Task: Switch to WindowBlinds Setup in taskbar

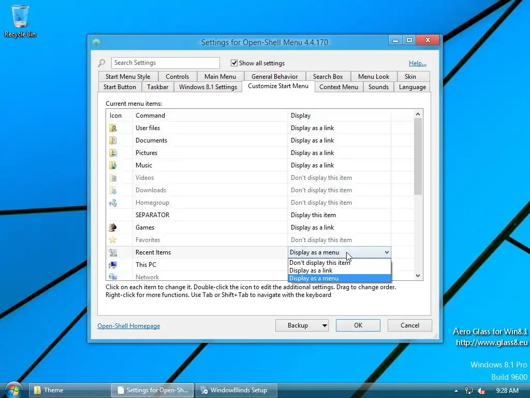Action: coord(236,390)
